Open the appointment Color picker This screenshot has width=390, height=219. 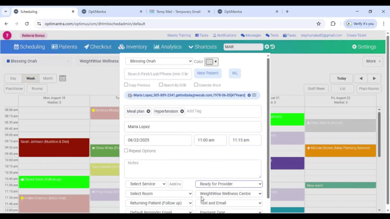click(x=211, y=62)
